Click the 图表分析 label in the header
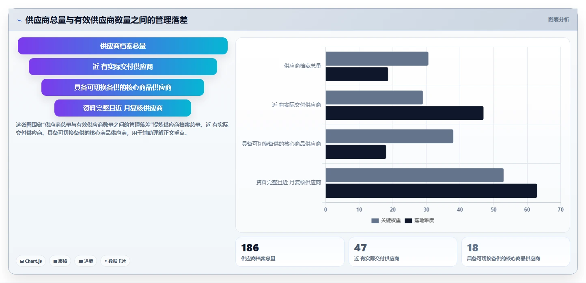The image size is (586, 283). coord(558,19)
